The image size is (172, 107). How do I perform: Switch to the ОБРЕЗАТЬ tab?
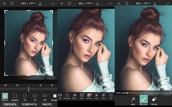tap(10, 104)
